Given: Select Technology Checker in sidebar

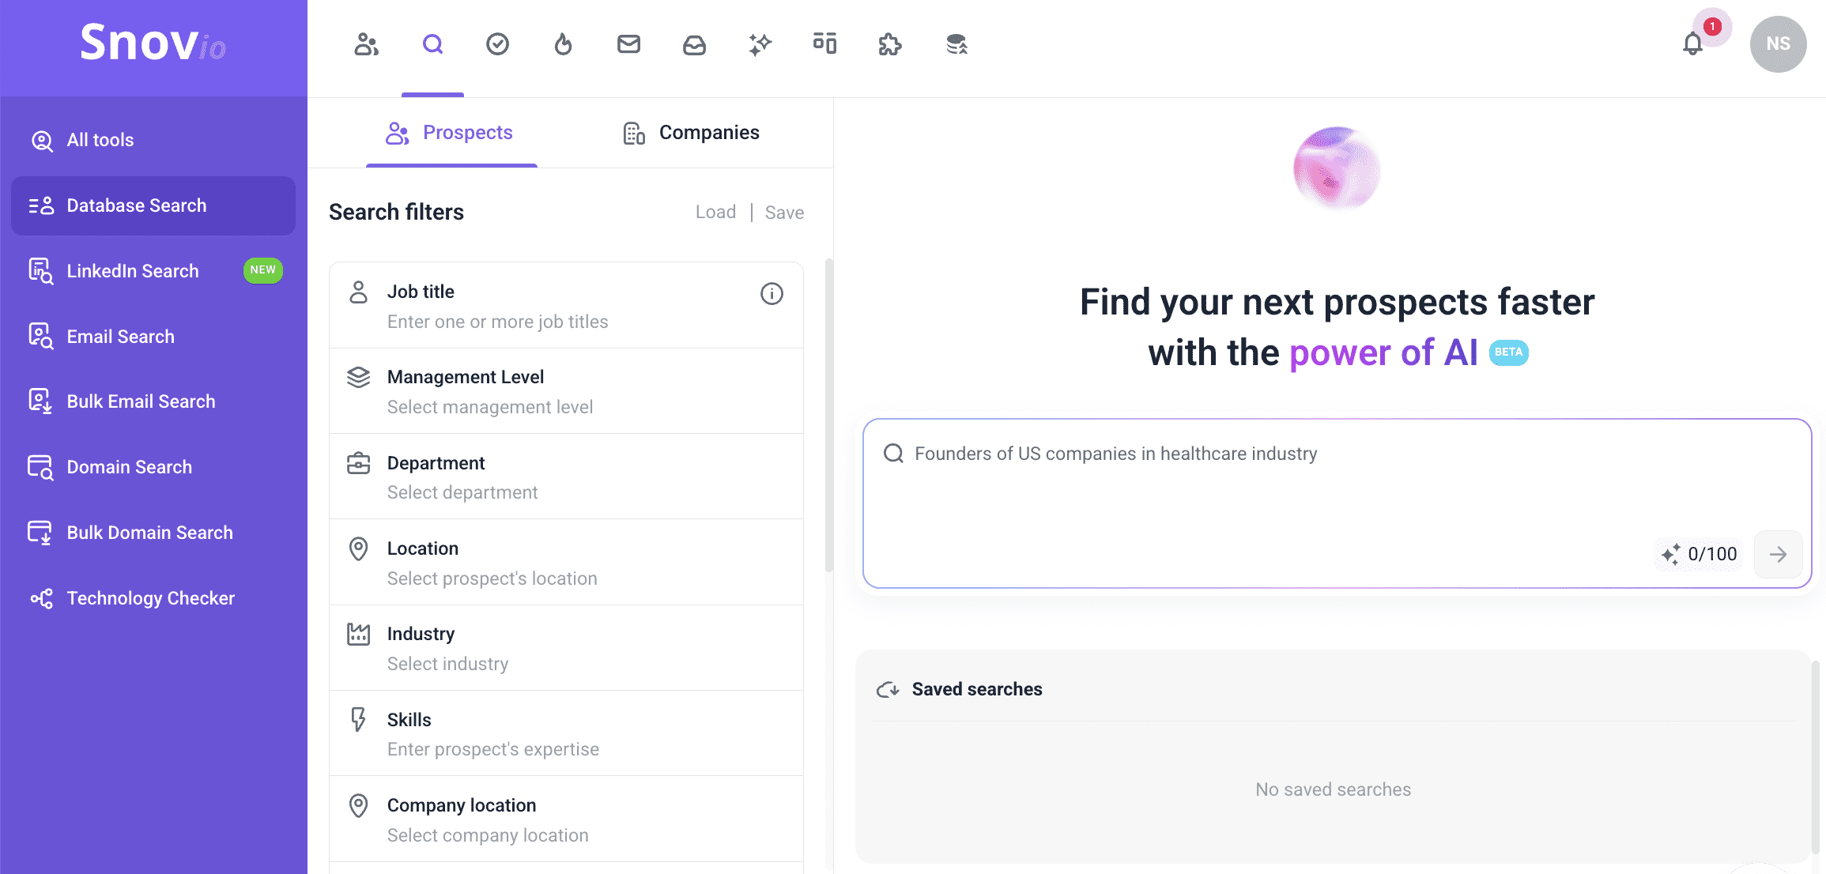Looking at the screenshot, I should click(x=150, y=598).
